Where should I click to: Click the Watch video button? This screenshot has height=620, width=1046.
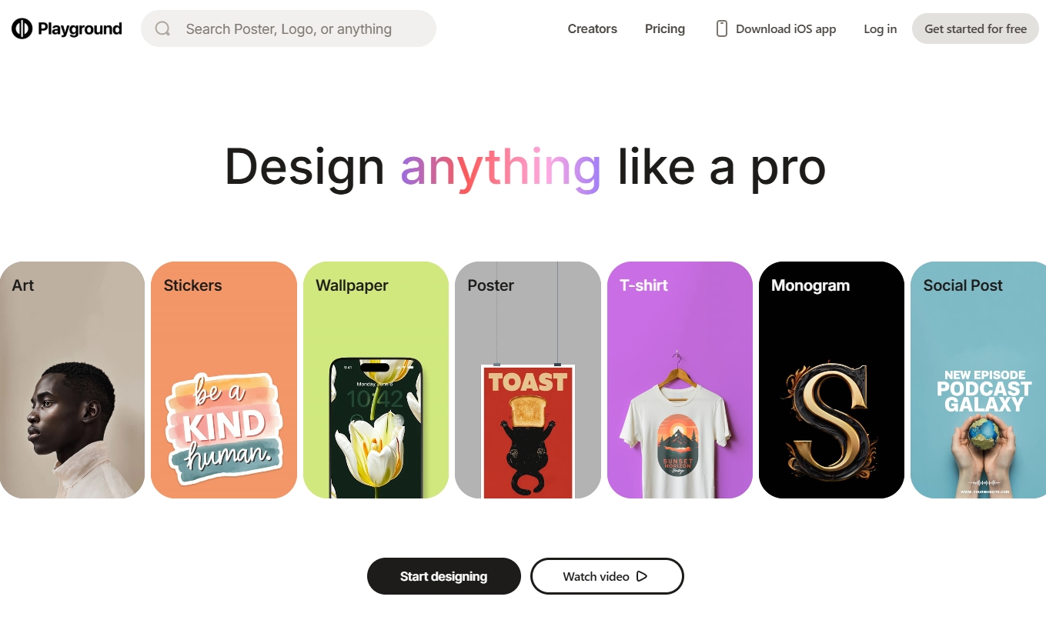tap(607, 576)
